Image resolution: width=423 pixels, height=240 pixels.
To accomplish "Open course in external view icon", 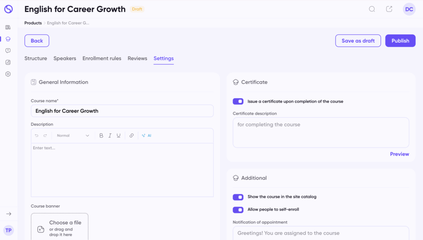I will coord(389,9).
